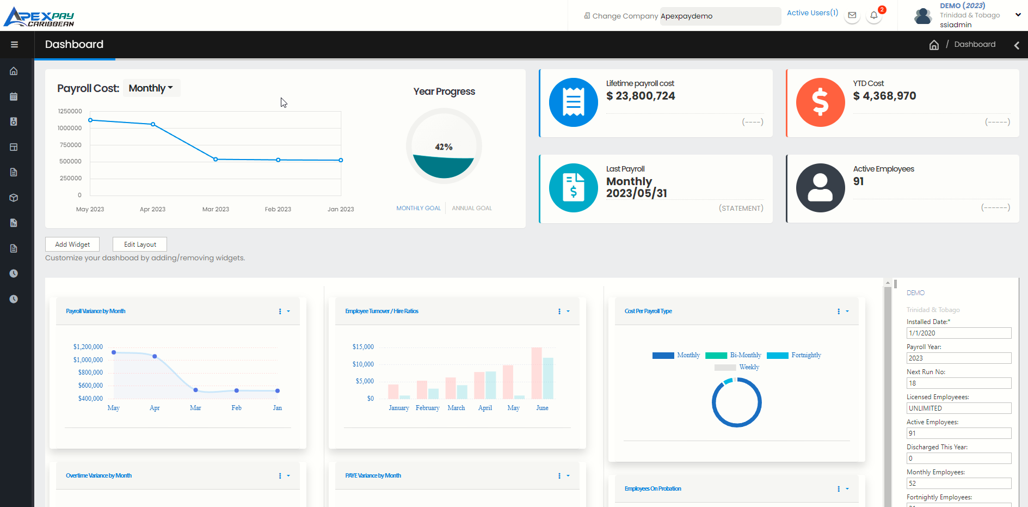Open the chart report file icon in the sidebar
Viewport: 1028px width, 507px height.
[14, 223]
